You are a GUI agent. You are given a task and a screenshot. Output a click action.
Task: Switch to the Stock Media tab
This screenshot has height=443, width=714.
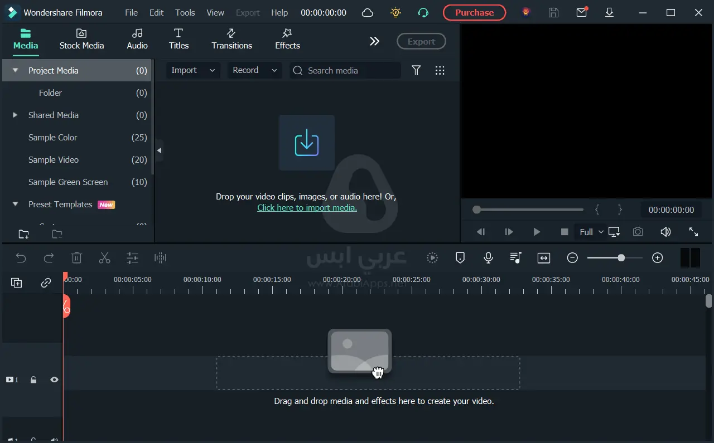[x=81, y=40]
